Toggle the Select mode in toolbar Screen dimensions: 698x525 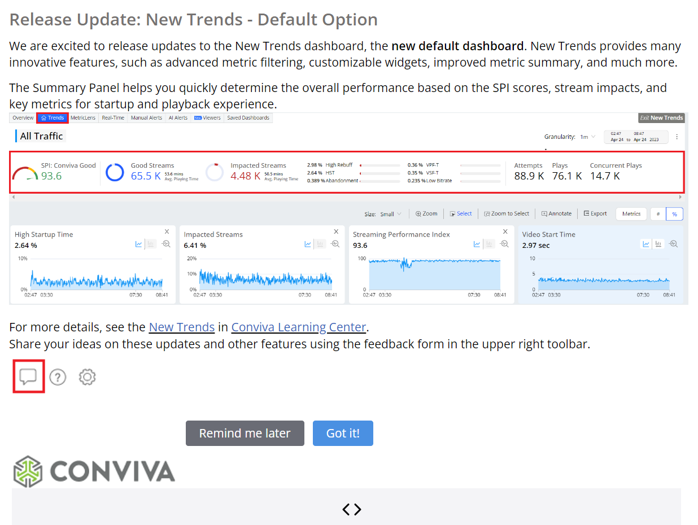pos(461,214)
